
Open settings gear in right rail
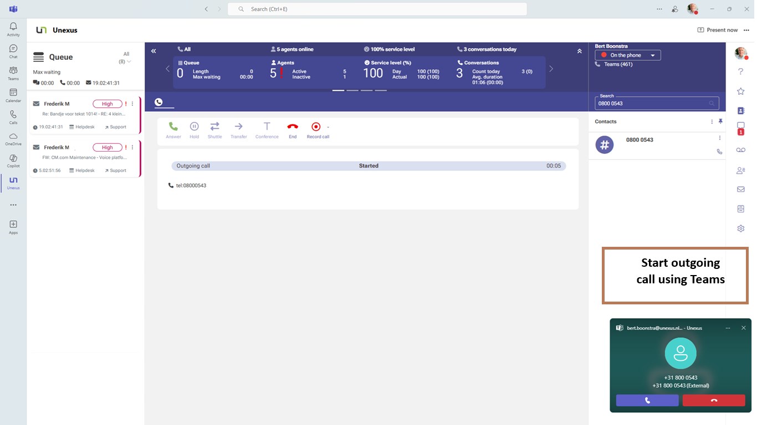(740, 229)
